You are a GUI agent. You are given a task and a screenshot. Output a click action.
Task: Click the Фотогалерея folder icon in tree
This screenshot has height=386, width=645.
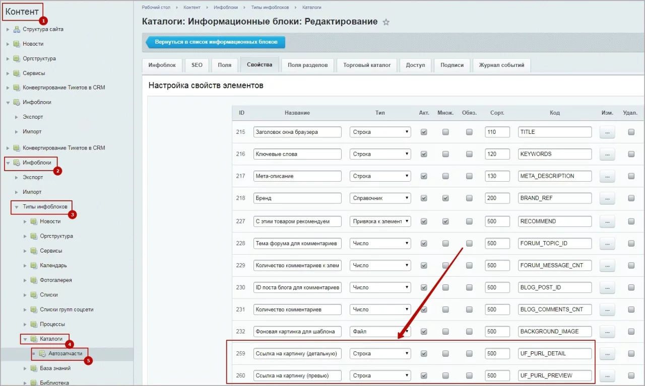[34, 280]
